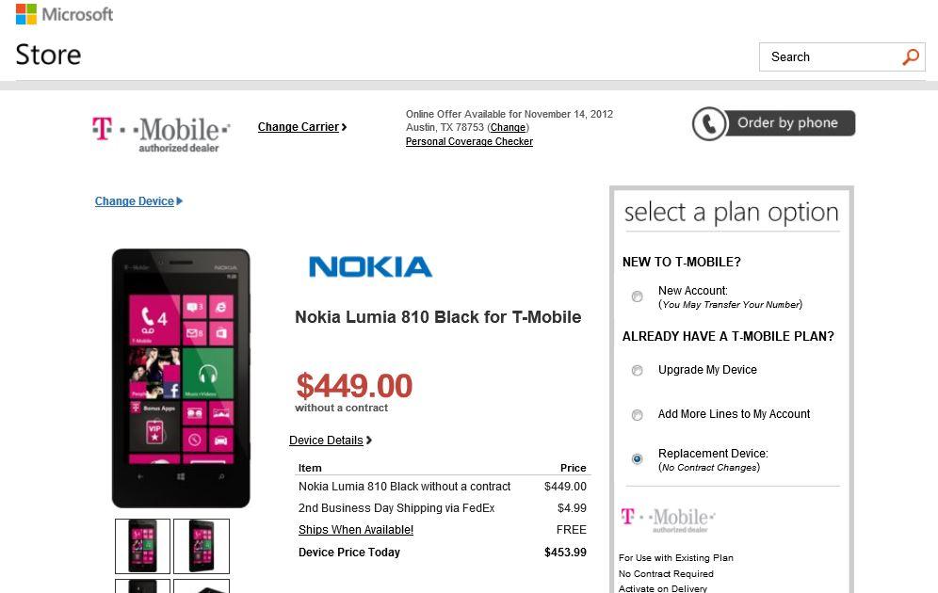Click the Change location link

click(508, 128)
